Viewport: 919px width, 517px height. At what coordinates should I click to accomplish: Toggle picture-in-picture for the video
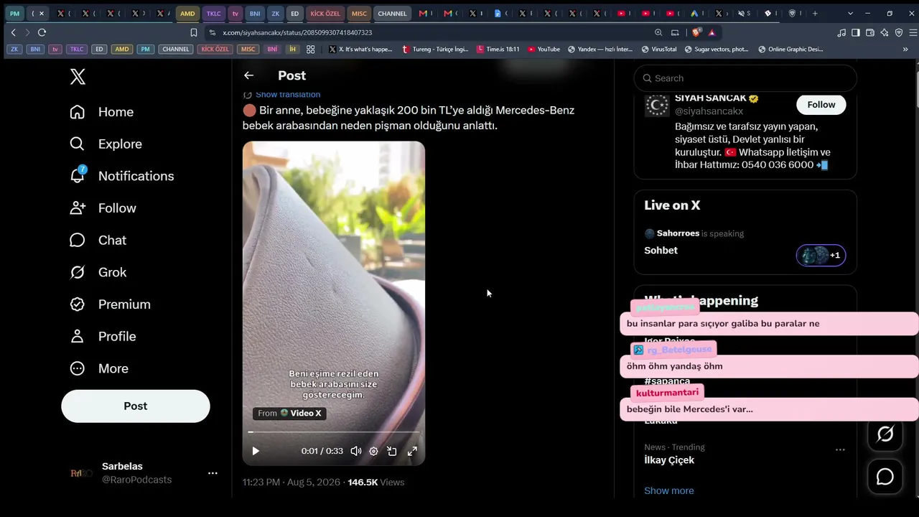tap(392, 451)
